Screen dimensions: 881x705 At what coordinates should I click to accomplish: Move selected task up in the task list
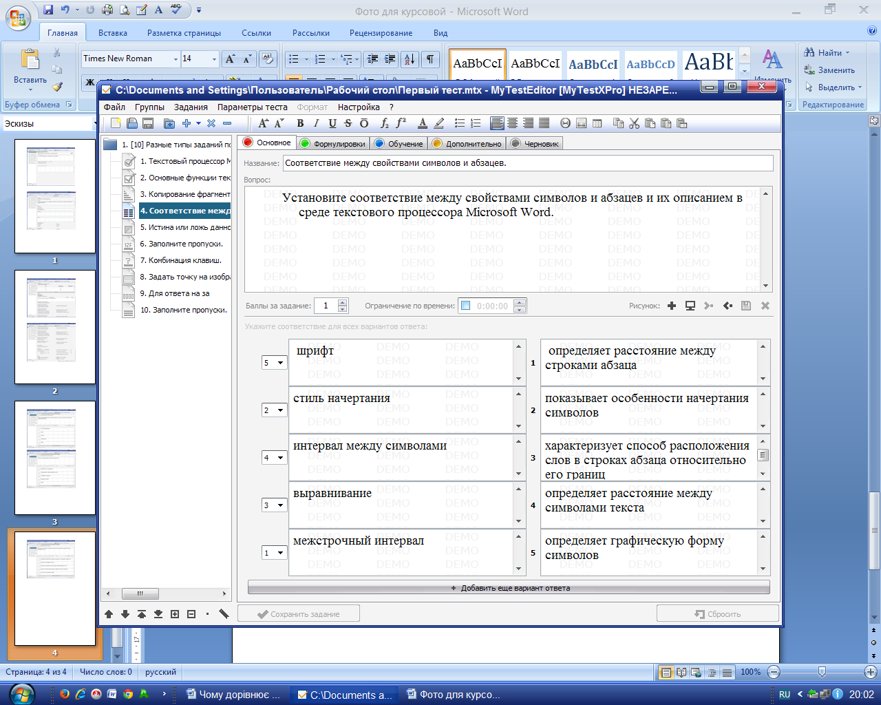click(109, 614)
